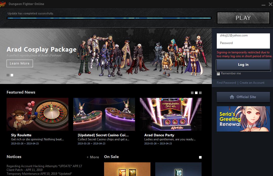Open Create an Account link
The image size is (273, 176).
pyautogui.click(x=252, y=83)
